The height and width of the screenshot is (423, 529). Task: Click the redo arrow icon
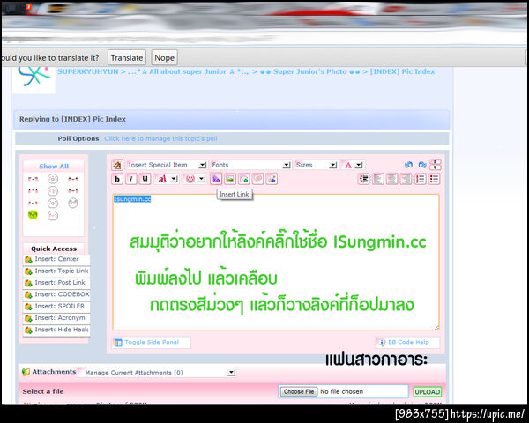pos(422,165)
